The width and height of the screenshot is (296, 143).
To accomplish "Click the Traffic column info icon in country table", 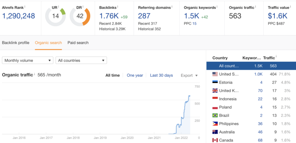I will point(276,56).
